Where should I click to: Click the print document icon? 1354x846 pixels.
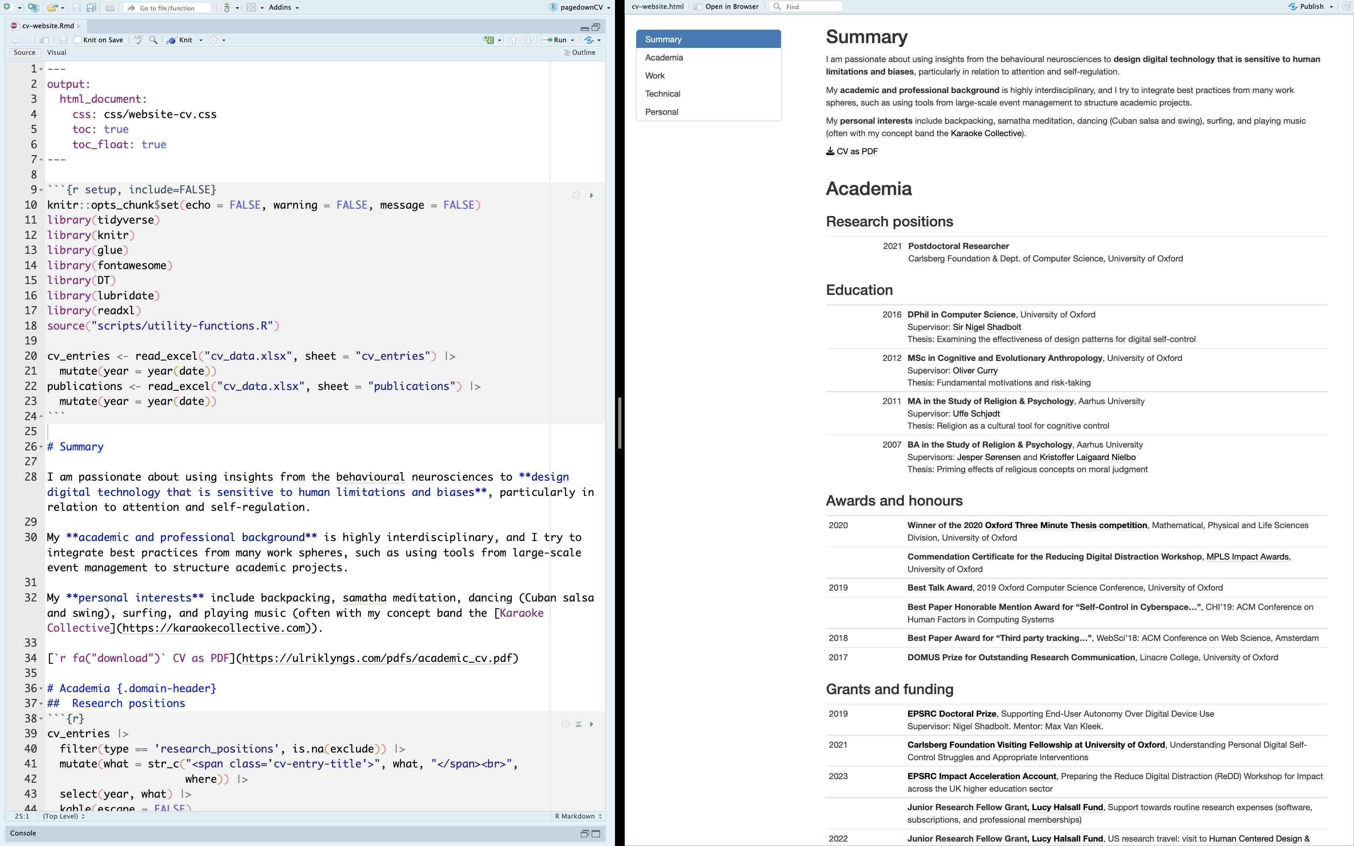click(110, 7)
